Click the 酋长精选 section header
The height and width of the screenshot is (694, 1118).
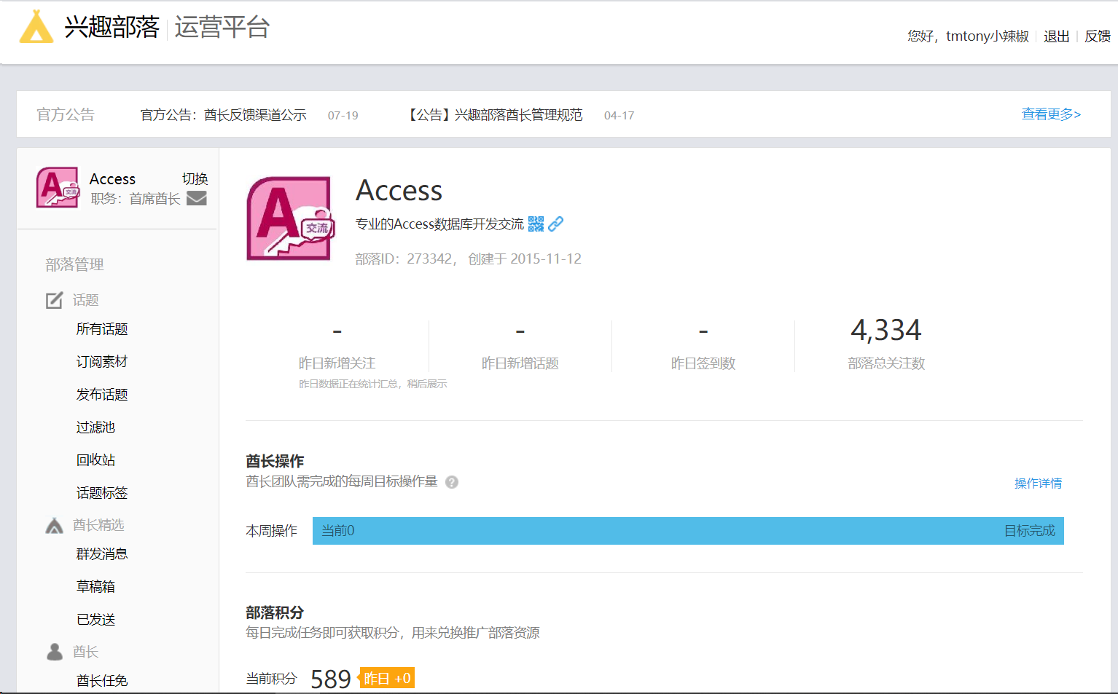click(x=98, y=525)
